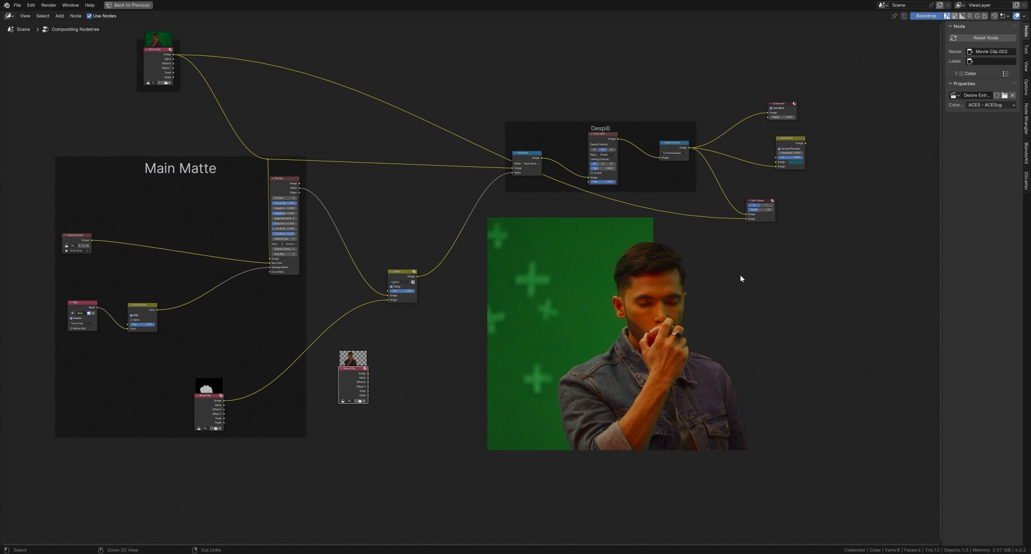This screenshot has height=554, width=1031.
Task: Toggle the Backdrop button
Action: tap(926, 16)
